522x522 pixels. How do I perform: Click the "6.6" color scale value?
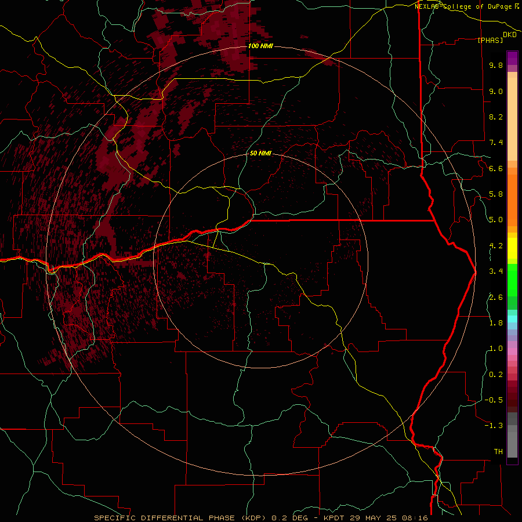[496, 168]
